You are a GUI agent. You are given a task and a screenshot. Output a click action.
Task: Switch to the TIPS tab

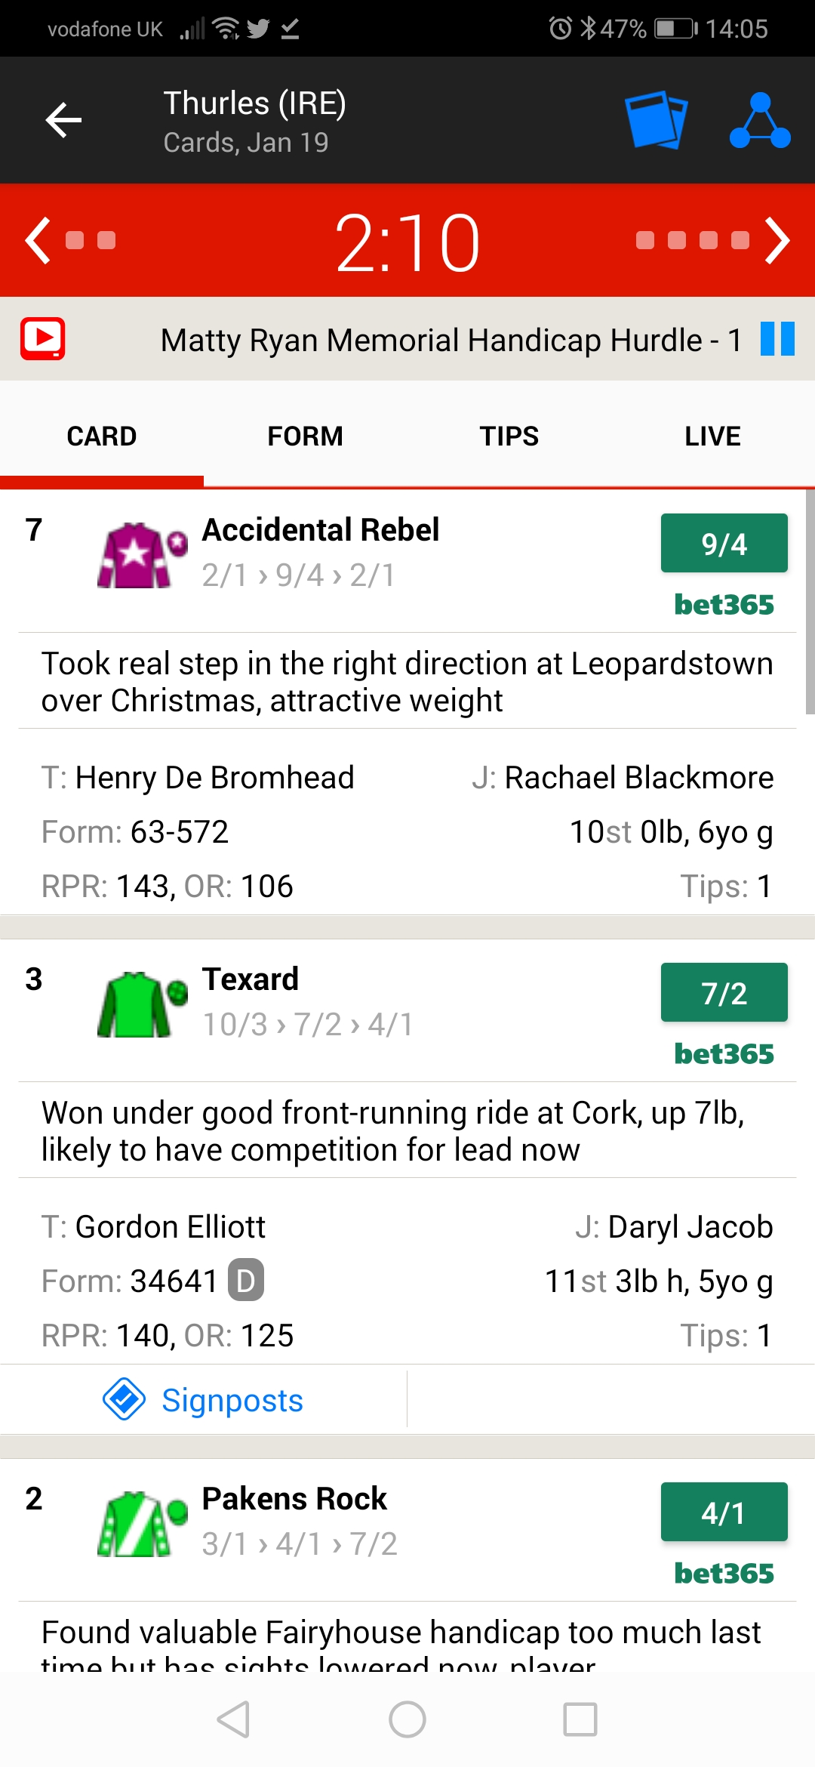click(x=509, y=436)
